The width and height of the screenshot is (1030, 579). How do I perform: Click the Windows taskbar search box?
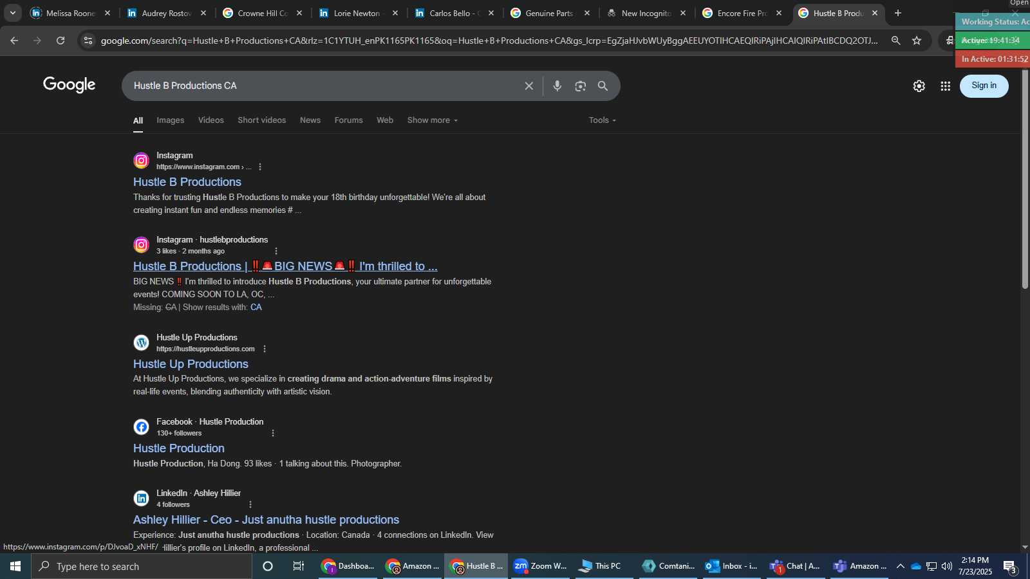(x=142, y=566)
